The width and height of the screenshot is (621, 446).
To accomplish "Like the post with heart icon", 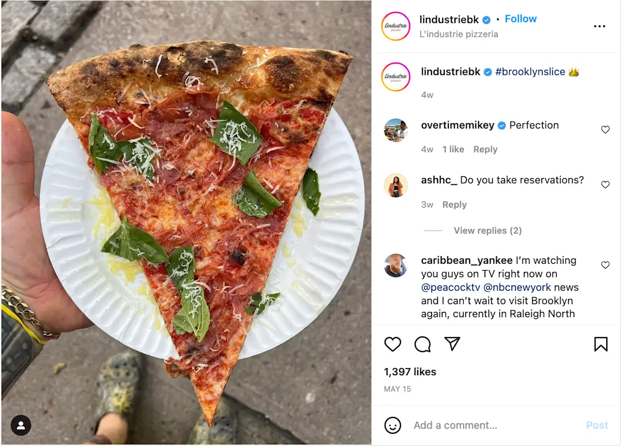I will pyautogui.click(x=392, y=345).
